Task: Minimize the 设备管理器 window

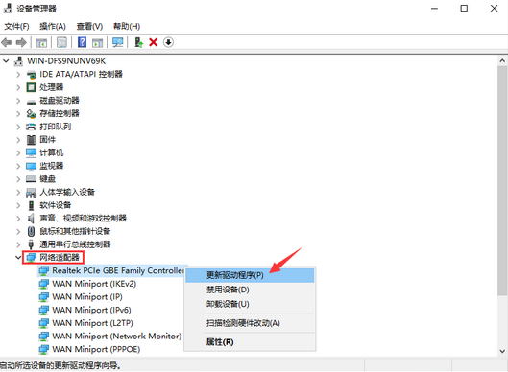Action: coord(434,8)
